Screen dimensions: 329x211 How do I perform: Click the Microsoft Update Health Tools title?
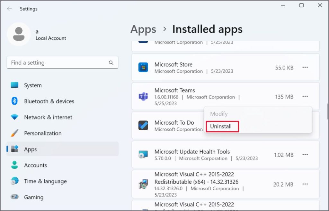point(192,152)
